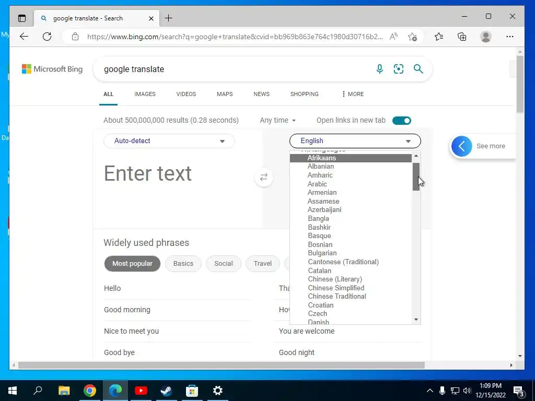Swap source and target languages
The image size is (535, 401).
tap(264, 178)
